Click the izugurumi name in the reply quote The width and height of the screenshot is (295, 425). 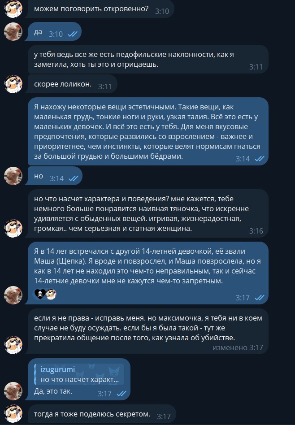pyautogui.click(x=57, y=369)
